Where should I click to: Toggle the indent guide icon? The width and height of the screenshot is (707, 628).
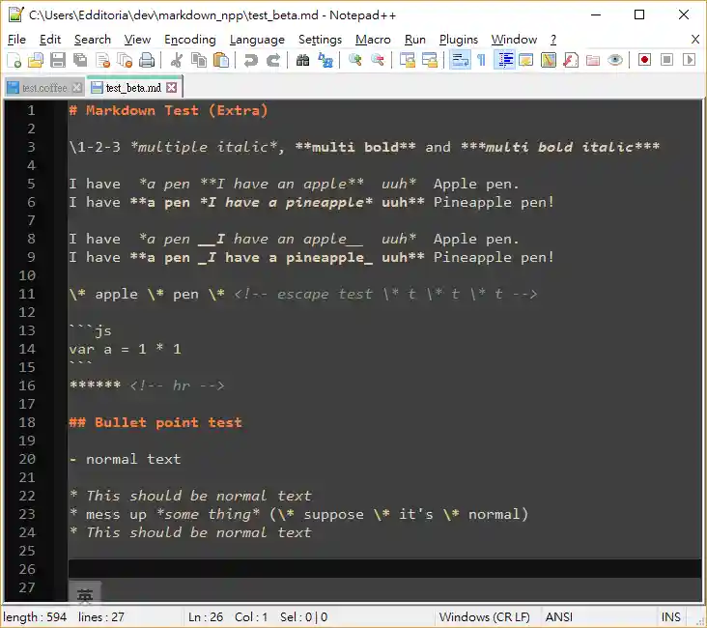pos(504,60)
